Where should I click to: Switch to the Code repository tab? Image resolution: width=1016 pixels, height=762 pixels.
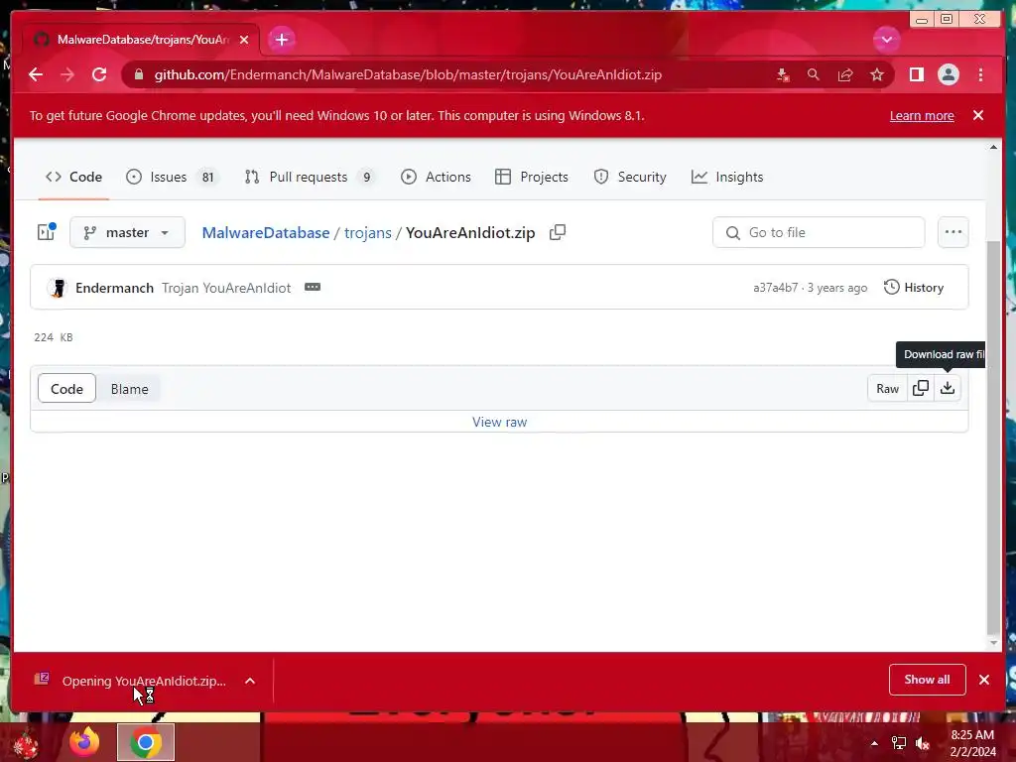[73, 177]
